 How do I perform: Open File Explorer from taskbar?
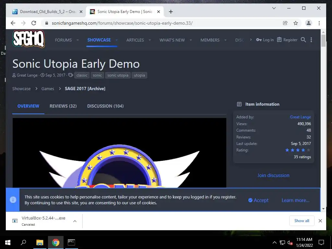tap(40, 243)
